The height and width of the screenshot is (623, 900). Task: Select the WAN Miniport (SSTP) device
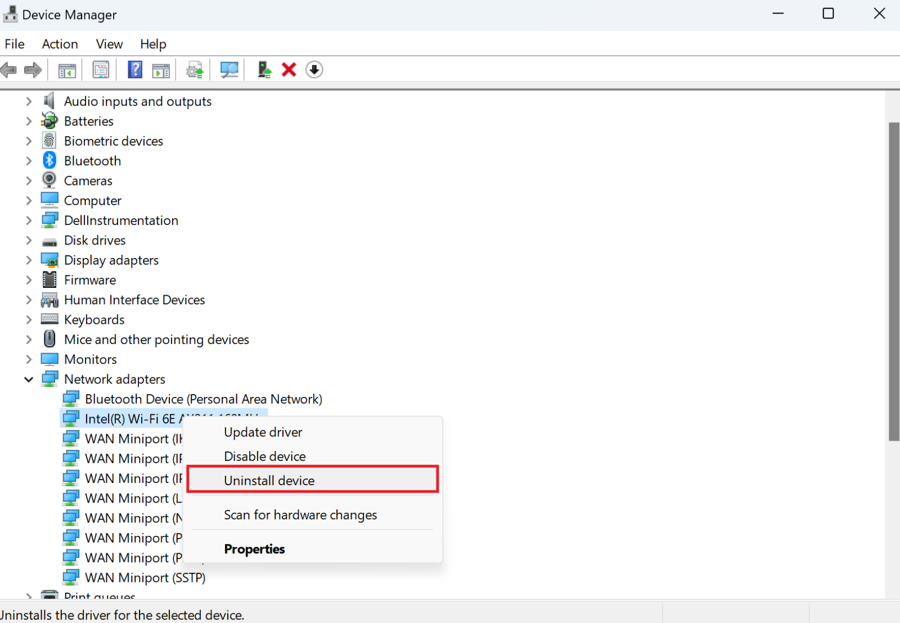[x=145, y=577]
